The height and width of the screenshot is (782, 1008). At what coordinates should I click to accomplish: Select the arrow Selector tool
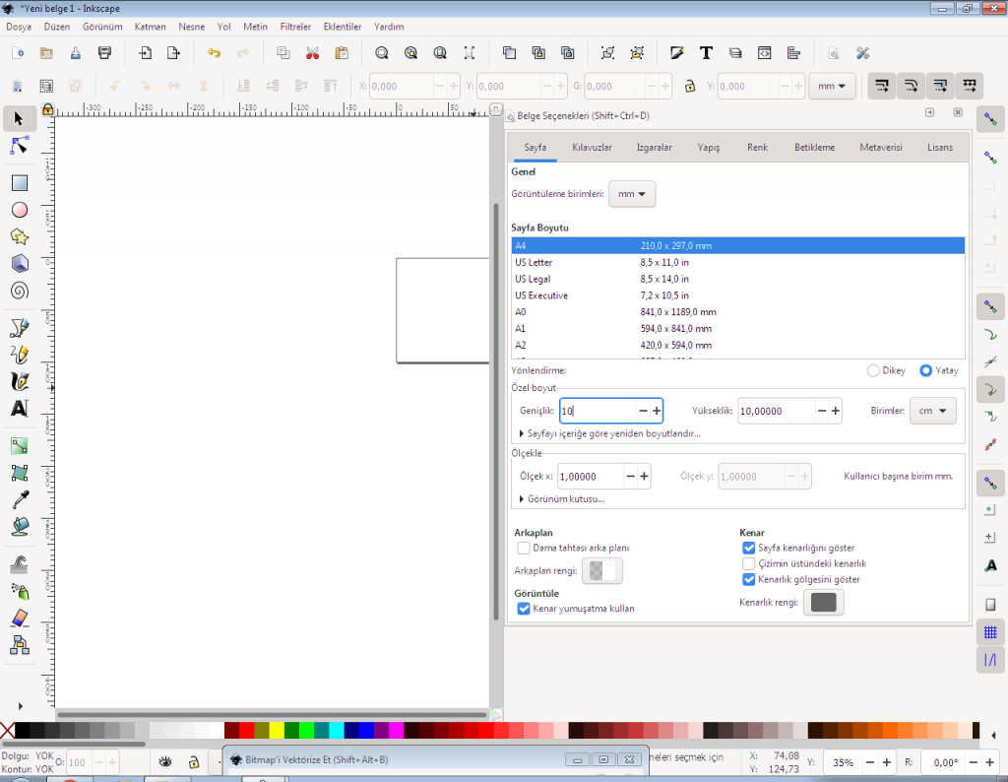tap(19, 118)
